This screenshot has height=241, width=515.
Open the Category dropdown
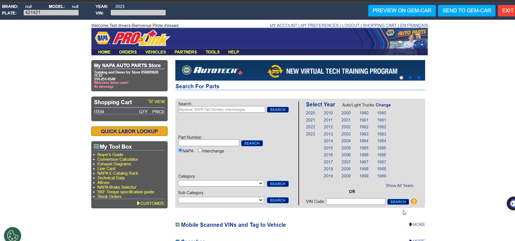(x=221, y=183)
